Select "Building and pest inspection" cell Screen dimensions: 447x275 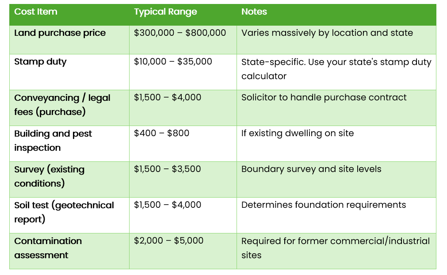coord(53,141)
